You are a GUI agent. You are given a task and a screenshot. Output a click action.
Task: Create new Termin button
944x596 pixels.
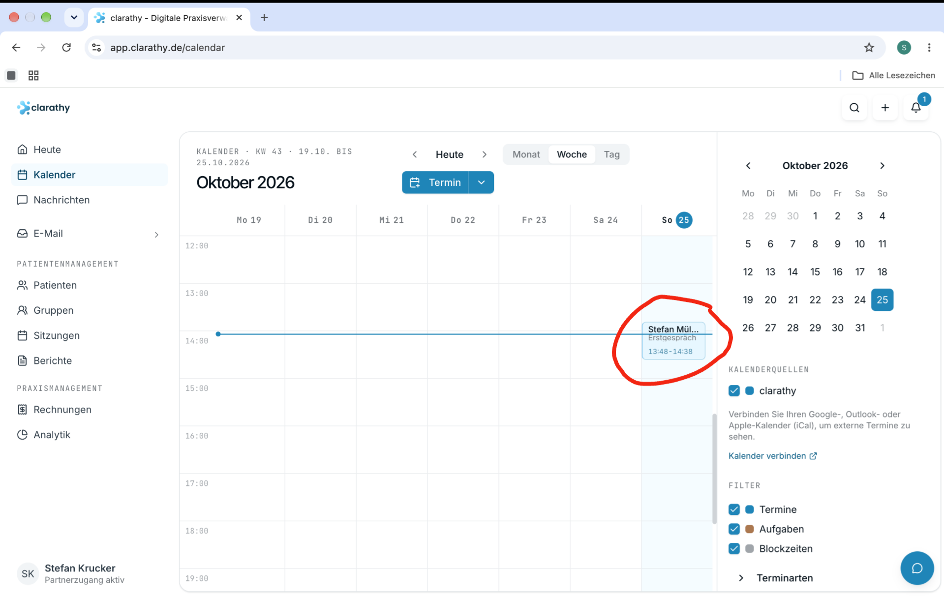click(x=435, y=182)
